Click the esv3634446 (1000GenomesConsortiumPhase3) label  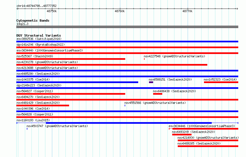click(x=202, y=126)
